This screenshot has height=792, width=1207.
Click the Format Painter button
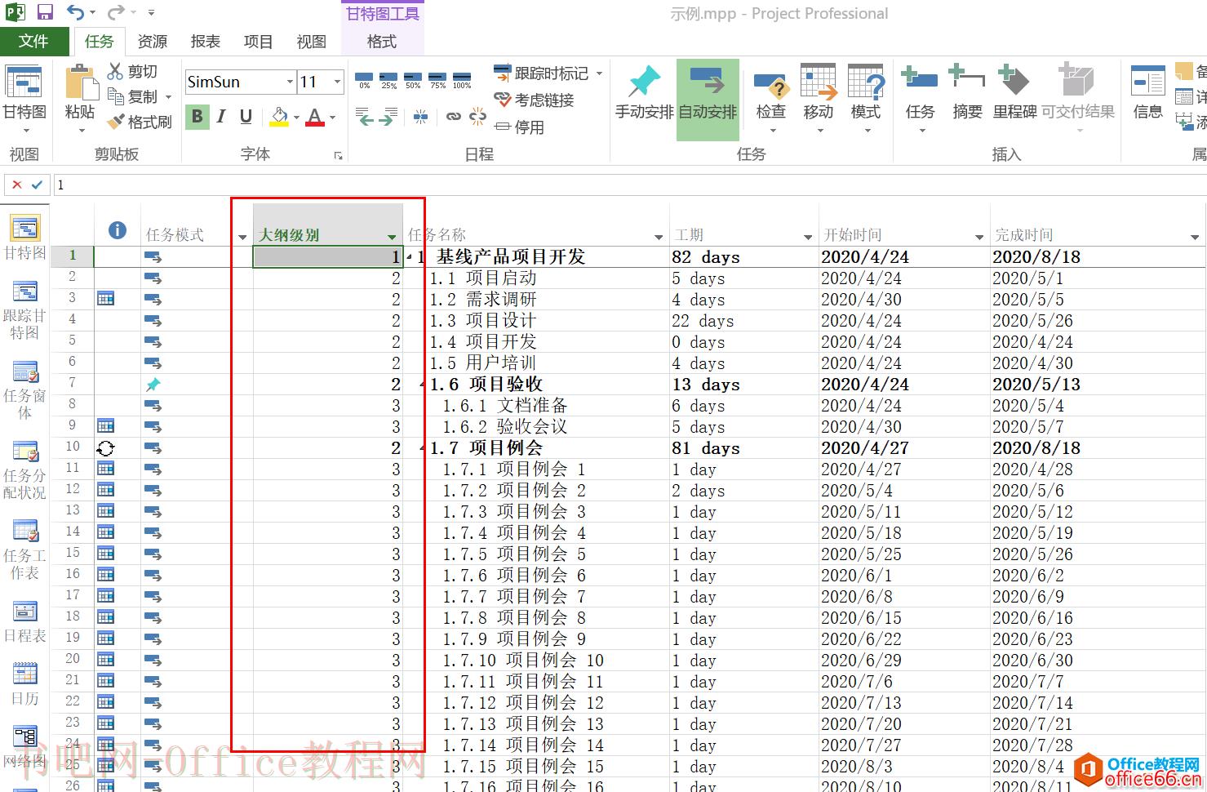140,122
